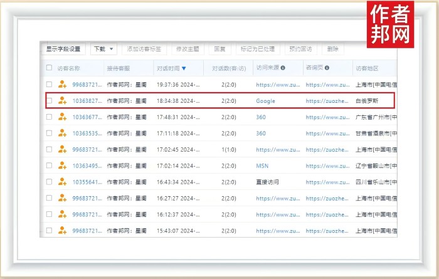Image resolution: width=439 pixels, height=279 pixels.
Task: Click visitor icon in the 直接访问 row
Action: click(x=62, y=182)
